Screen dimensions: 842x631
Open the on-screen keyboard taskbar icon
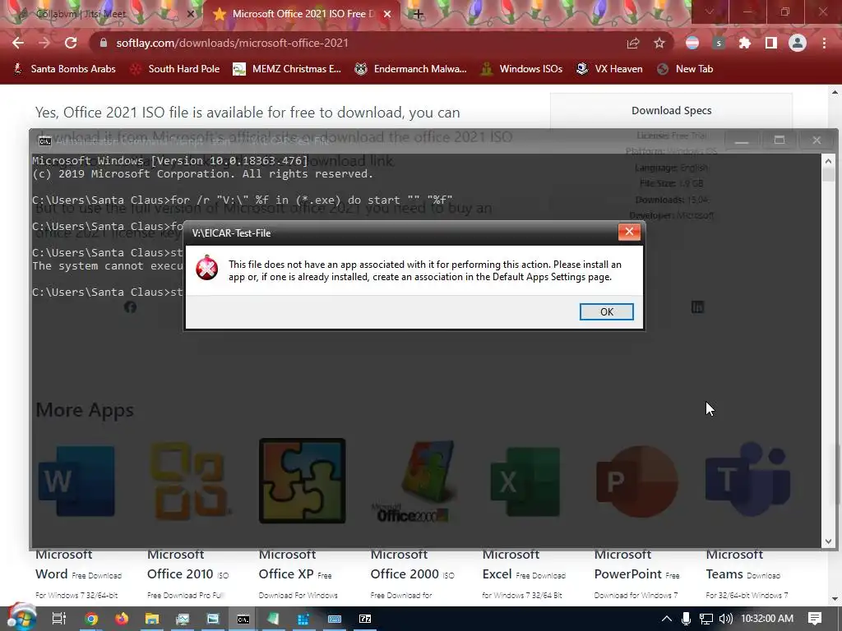335,619
